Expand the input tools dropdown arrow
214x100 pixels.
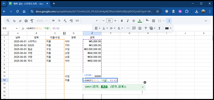pyautogui.click(x=171, y=28)
